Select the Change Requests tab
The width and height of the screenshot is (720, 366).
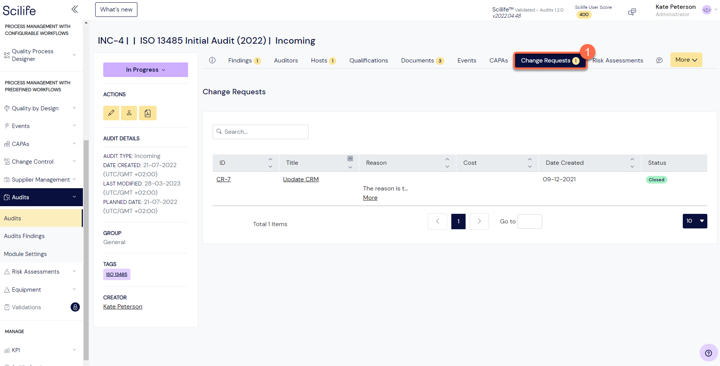pos(550,61)
